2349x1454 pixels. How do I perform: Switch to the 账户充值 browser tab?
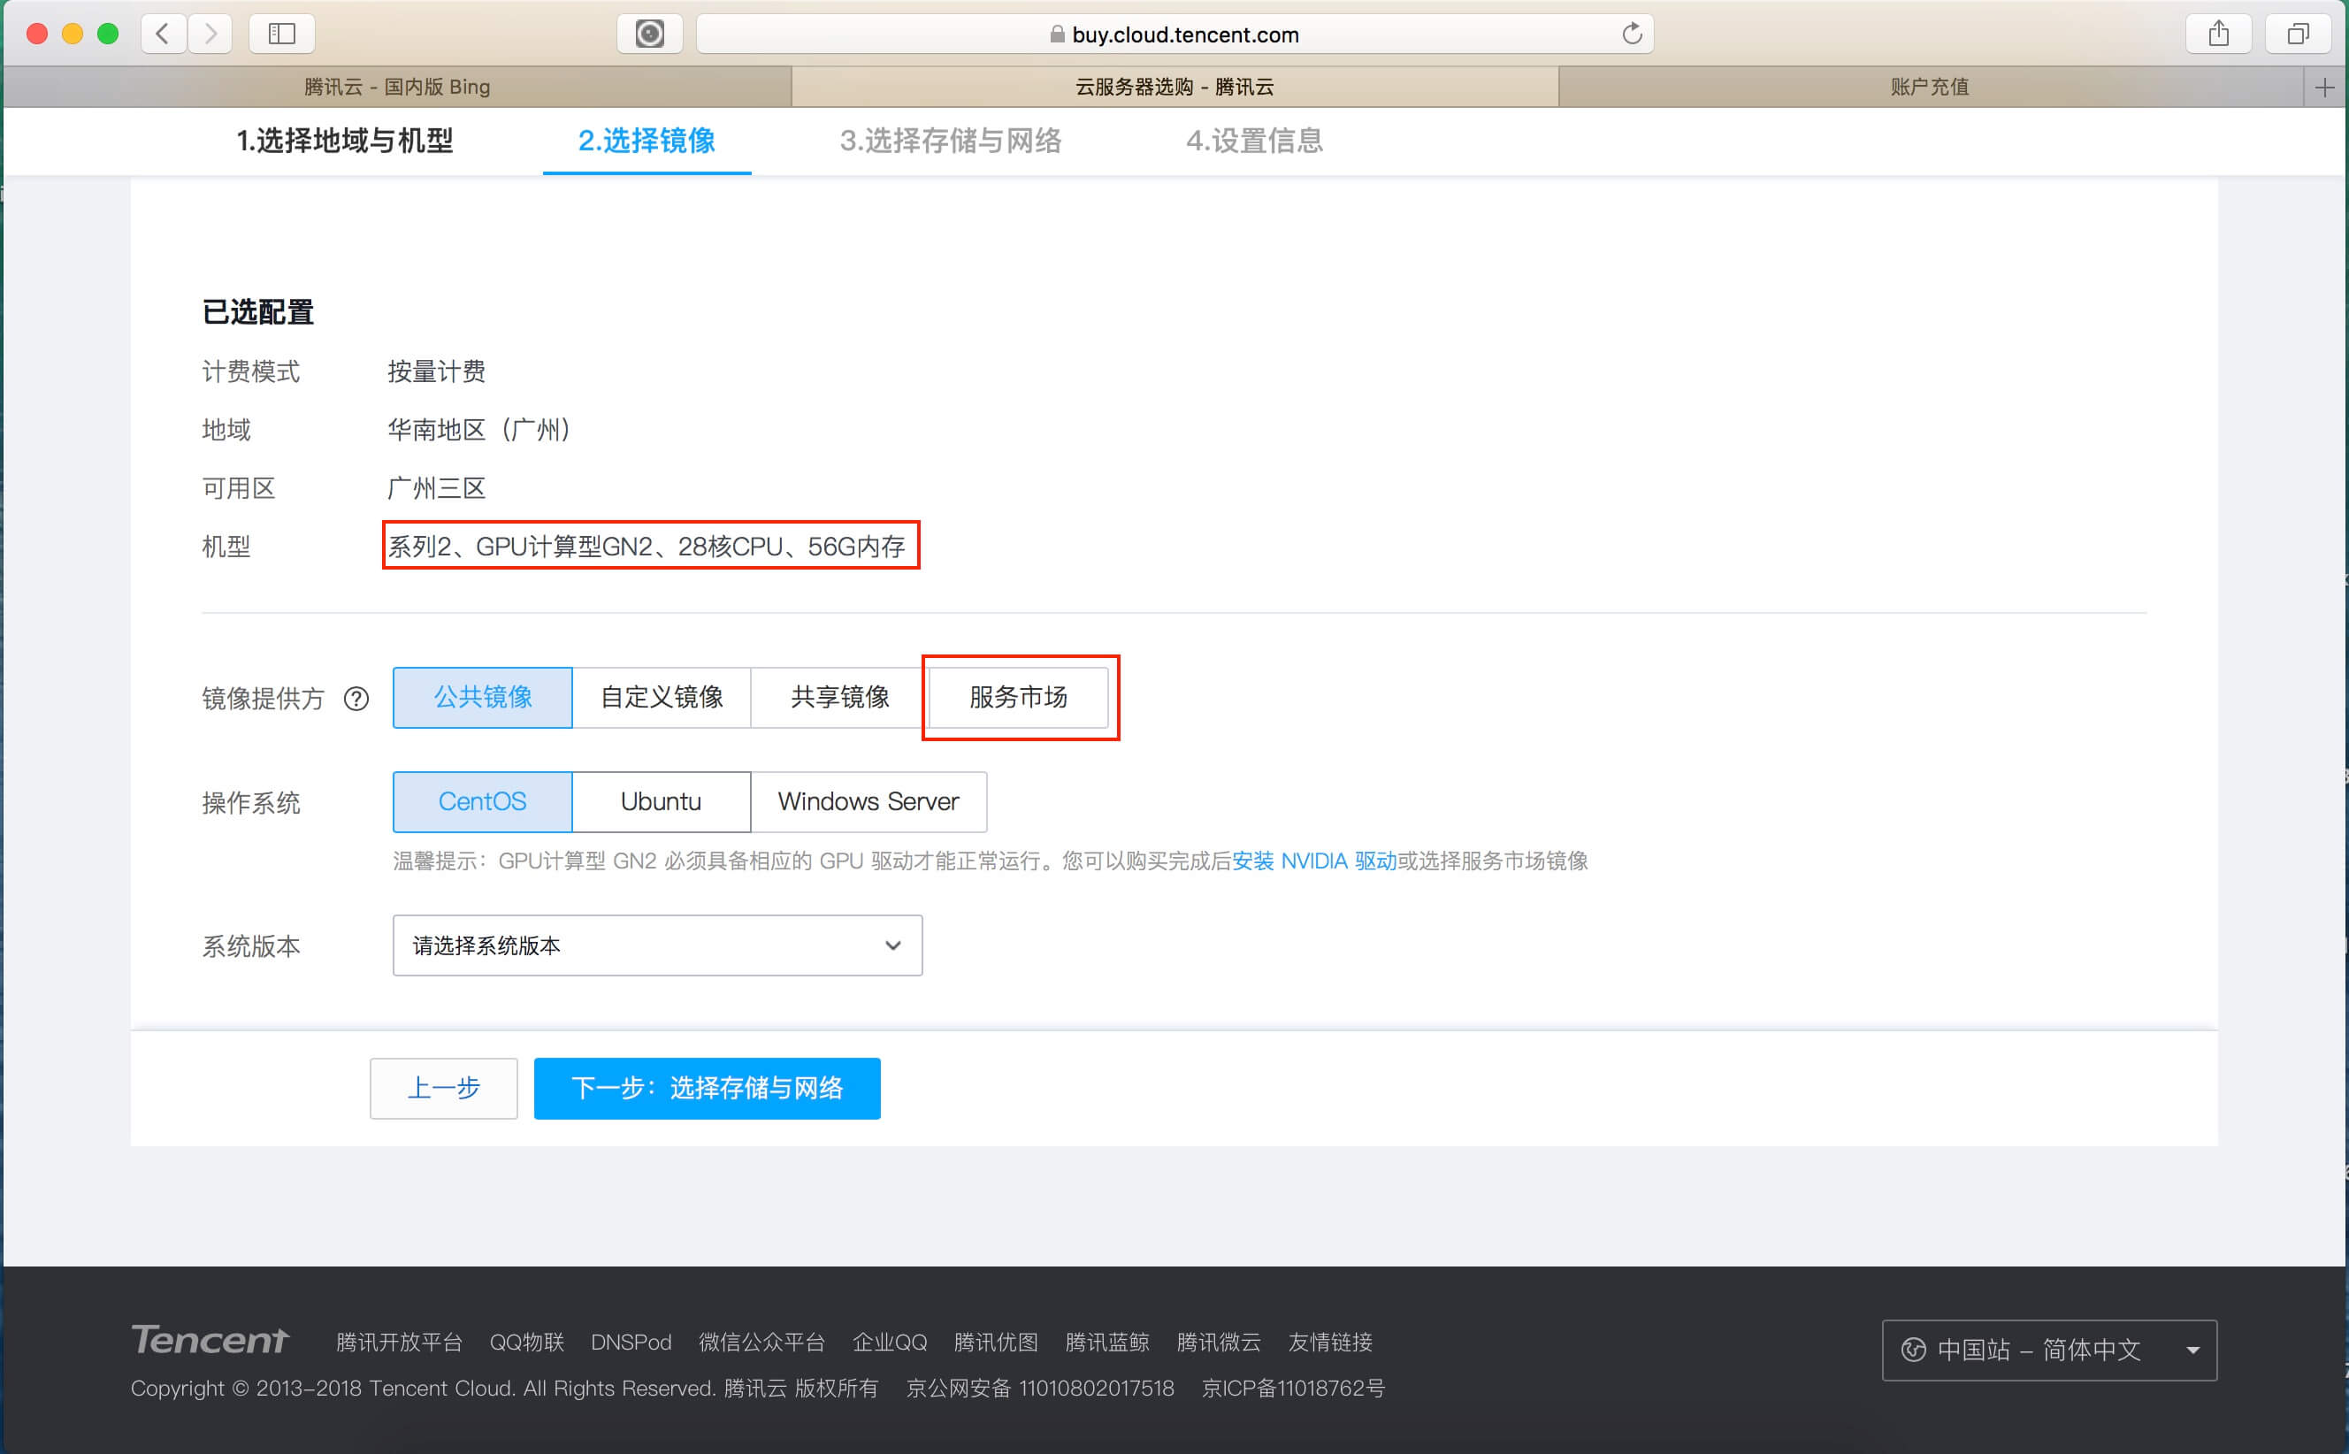coord(1929,88)
